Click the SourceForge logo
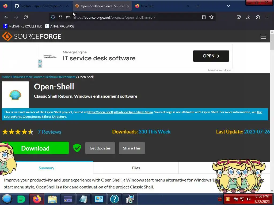The width and height of the screenshot is (274, 205). pos(32,36)
